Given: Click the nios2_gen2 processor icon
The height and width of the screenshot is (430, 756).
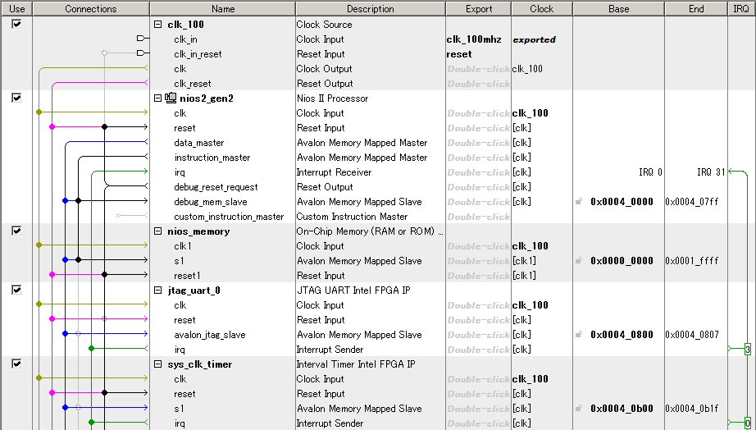Looking at the screenshot, I should pos(171,98).
